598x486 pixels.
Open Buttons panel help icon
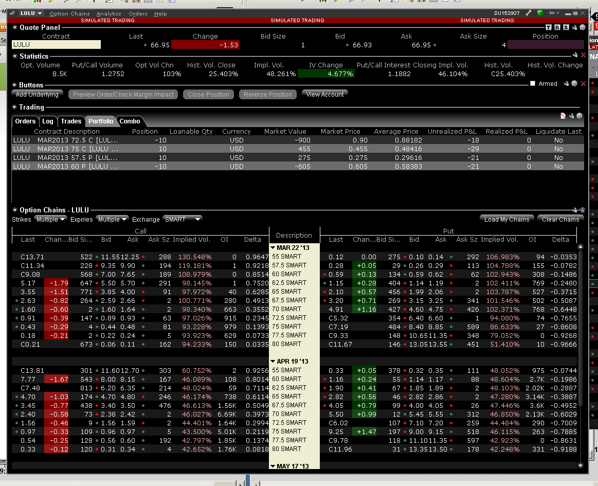(574, 83)
